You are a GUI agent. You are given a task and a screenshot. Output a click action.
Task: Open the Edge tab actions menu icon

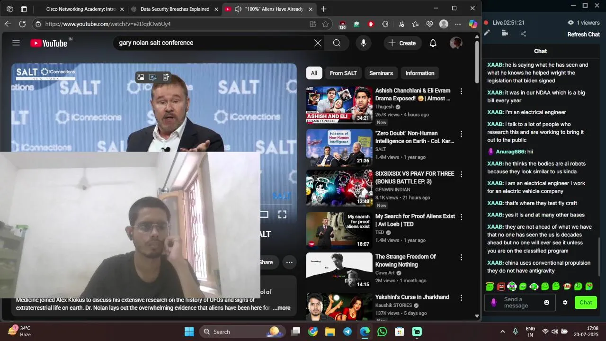tap(24, 9)
